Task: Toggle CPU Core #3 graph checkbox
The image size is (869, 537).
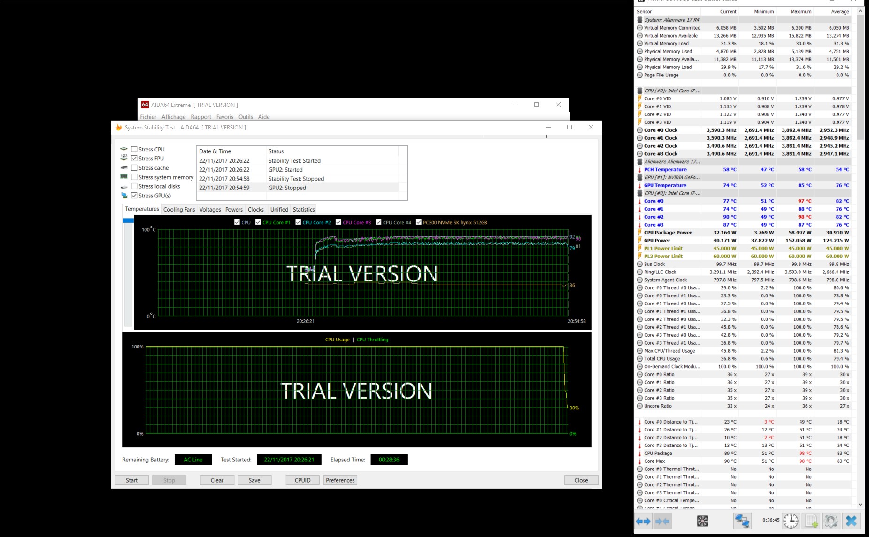Action: (x=338, y=222)
